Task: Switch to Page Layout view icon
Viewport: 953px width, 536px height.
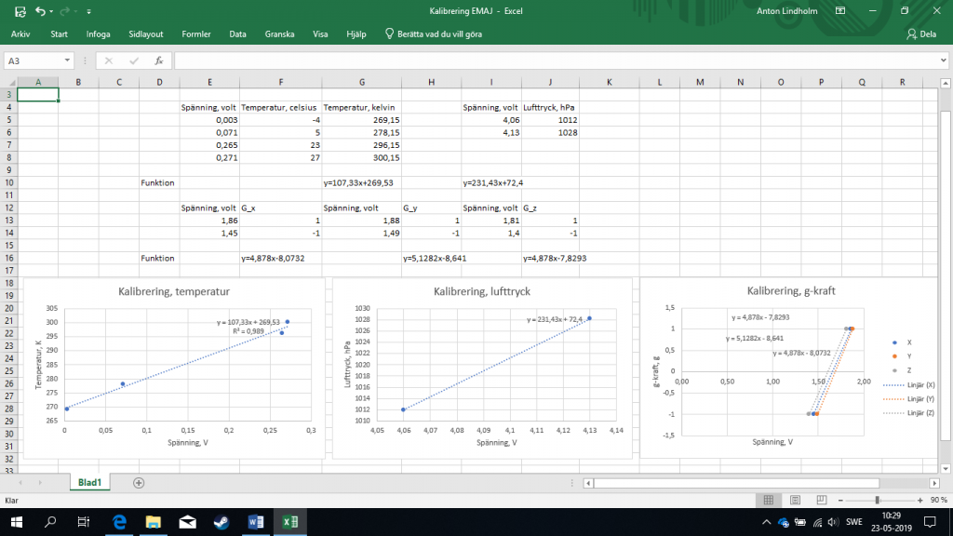Action: [795, 500]
